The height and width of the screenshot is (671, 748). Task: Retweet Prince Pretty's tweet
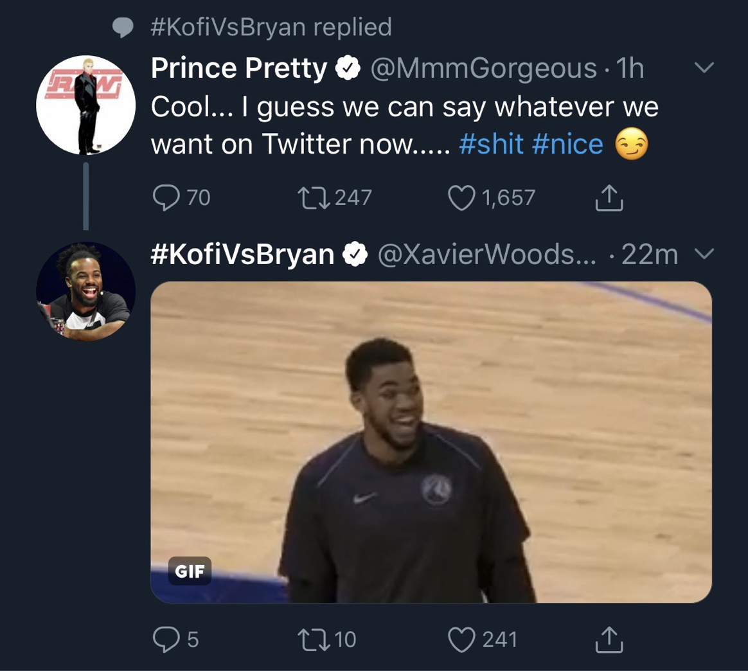(x=314, y=197)
